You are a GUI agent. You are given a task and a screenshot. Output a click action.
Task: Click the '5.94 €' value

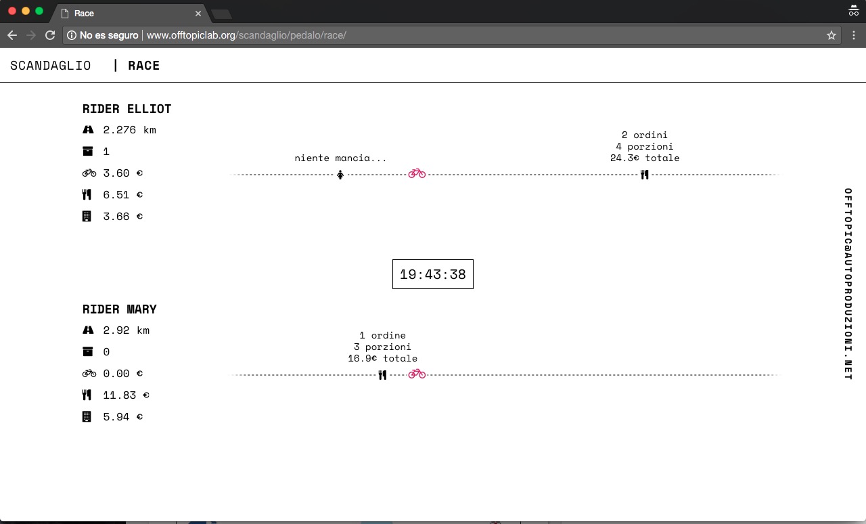pyautogui.click(x=122, y=417)
